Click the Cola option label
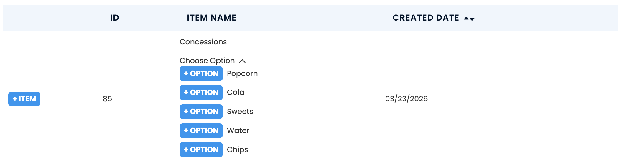 (236, 93)
